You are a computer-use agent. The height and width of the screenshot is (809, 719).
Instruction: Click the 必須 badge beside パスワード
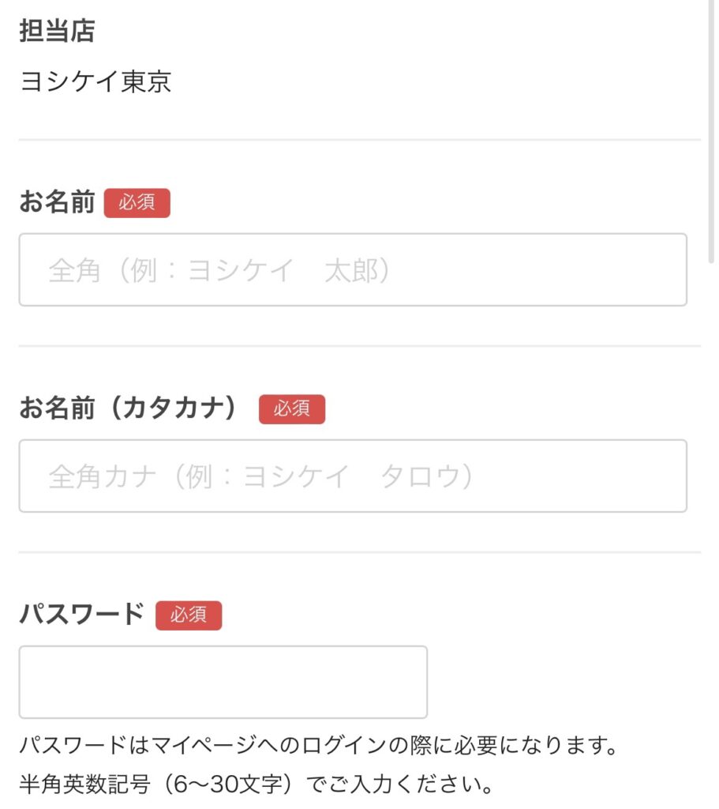pos(189,615)
